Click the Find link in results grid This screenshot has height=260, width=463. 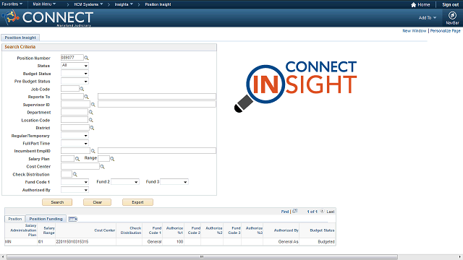click(x=284, y=212)
